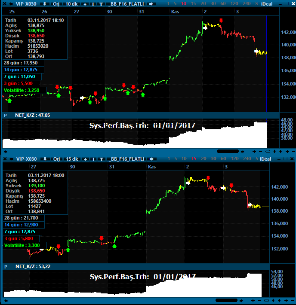Click the oval reset icon in the 10 dk chart bottom bar
This screenshot has width=296, height=305.
click(x=268, y=152)
